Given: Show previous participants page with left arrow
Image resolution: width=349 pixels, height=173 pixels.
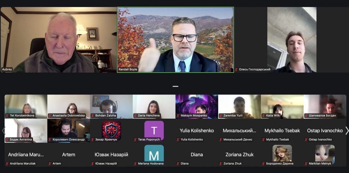Looking at the screenshot, I should 3,131.
